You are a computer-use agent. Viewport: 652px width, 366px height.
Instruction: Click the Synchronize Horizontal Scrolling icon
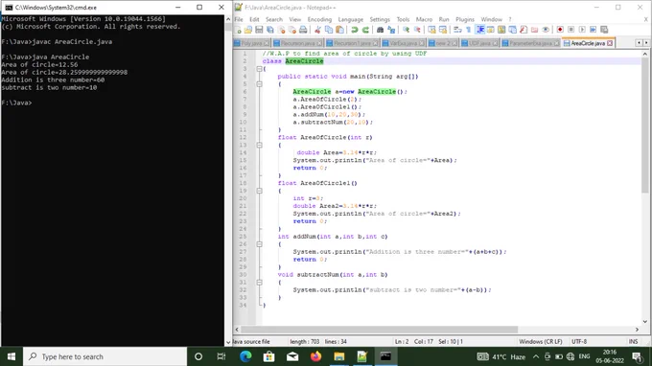pyautogui.click(x=443, y=30)
